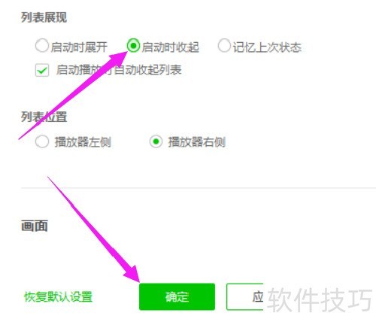The image size is (376, 328).
Task: Click the 软件技巧 watermark text
Action: click(x=320, y=300)
